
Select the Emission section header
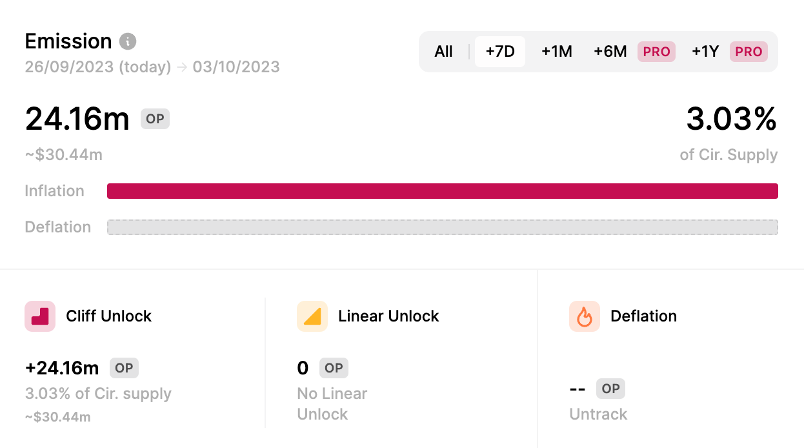tap(68, 41)
